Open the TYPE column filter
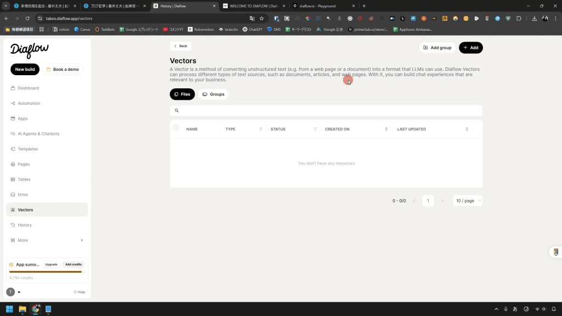This screenshot has height=316, width=562. (x=261, y=129)
